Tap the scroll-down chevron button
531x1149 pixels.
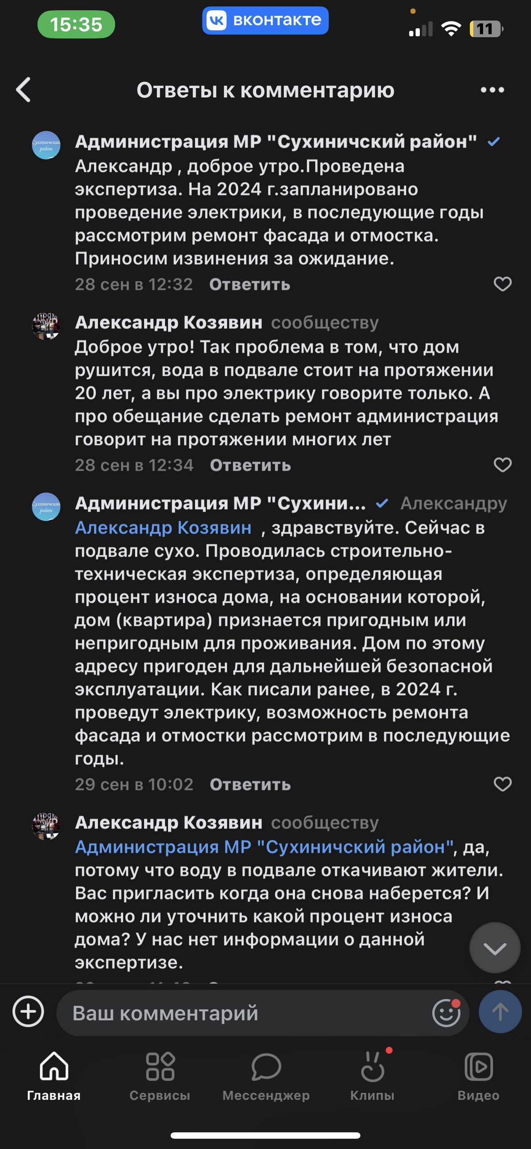pyautogui.click(x=494, y=949)
